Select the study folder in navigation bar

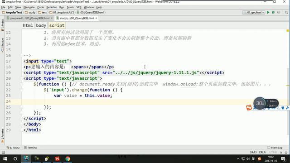30,12
